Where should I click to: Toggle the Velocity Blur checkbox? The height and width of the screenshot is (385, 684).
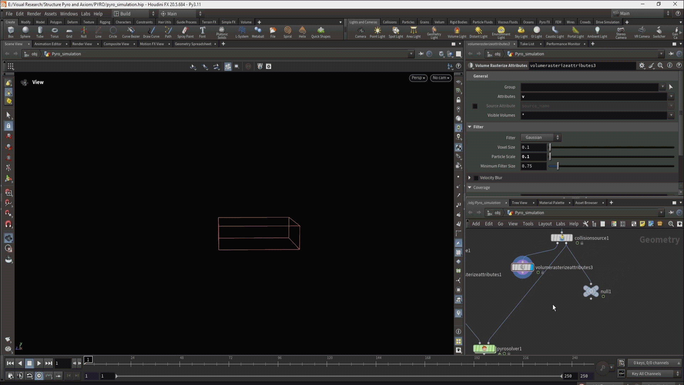tap(476, 178)
